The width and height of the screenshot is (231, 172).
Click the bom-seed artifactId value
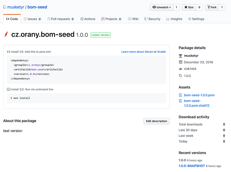tap(38, 69)
